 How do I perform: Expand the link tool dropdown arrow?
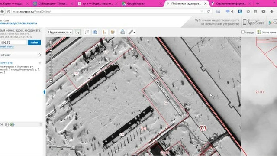(x=135, y=32)
